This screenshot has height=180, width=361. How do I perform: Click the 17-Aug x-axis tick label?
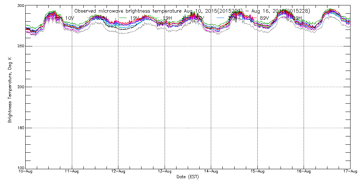(350, 172)
